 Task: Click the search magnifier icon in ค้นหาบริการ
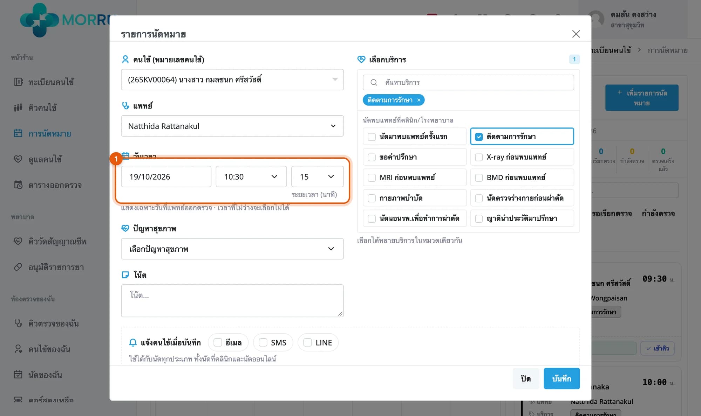pyautogui.click(x=374, y=82)
